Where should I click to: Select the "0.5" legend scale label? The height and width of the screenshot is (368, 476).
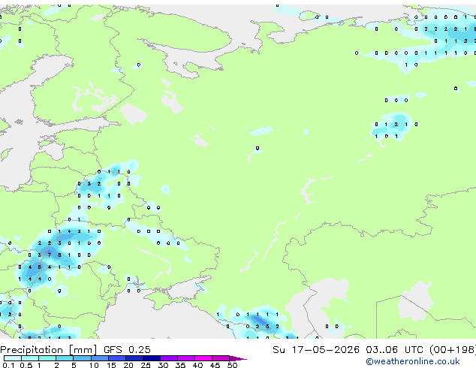(26, 365)
